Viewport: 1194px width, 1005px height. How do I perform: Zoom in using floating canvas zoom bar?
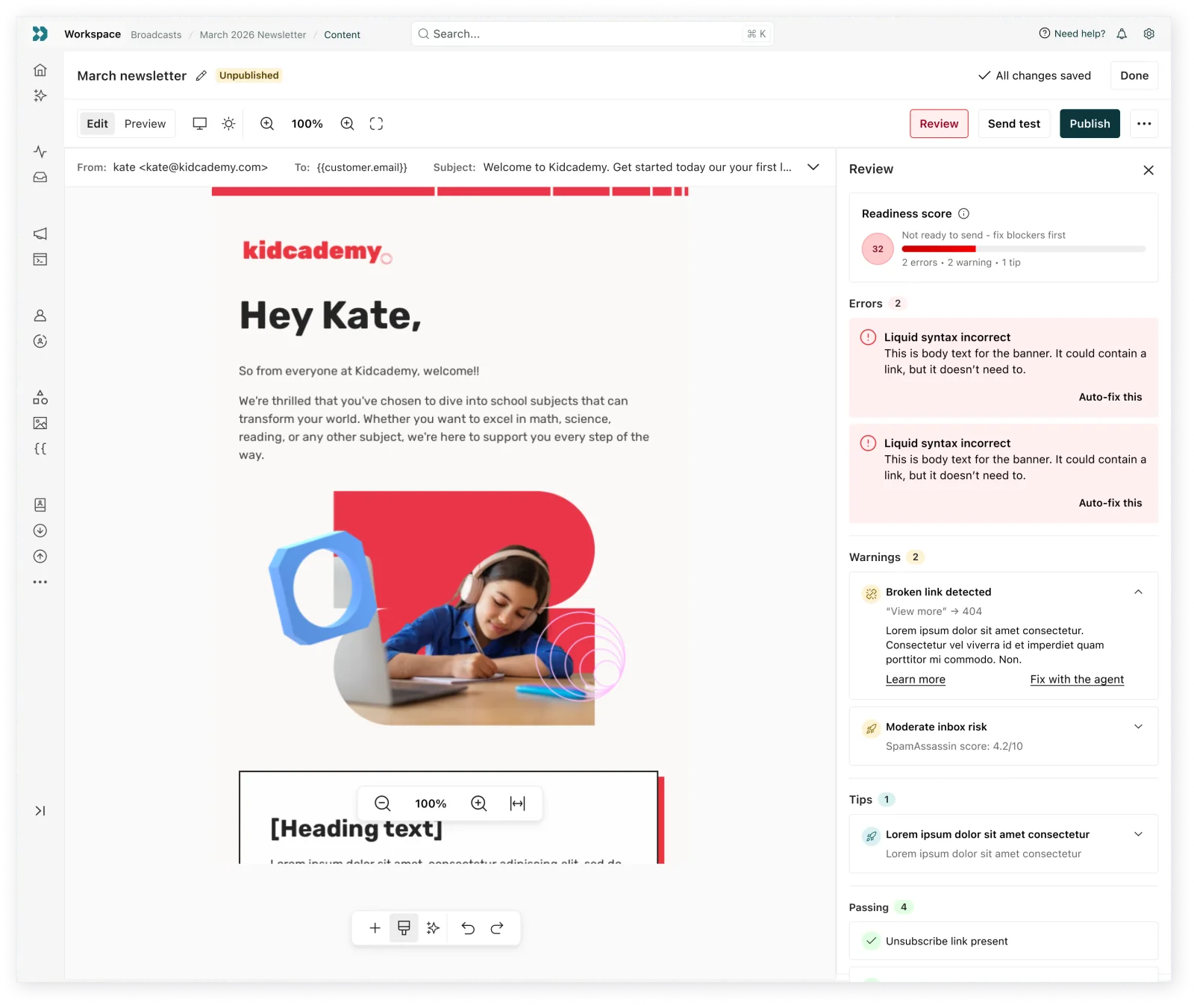coord(478,804)
